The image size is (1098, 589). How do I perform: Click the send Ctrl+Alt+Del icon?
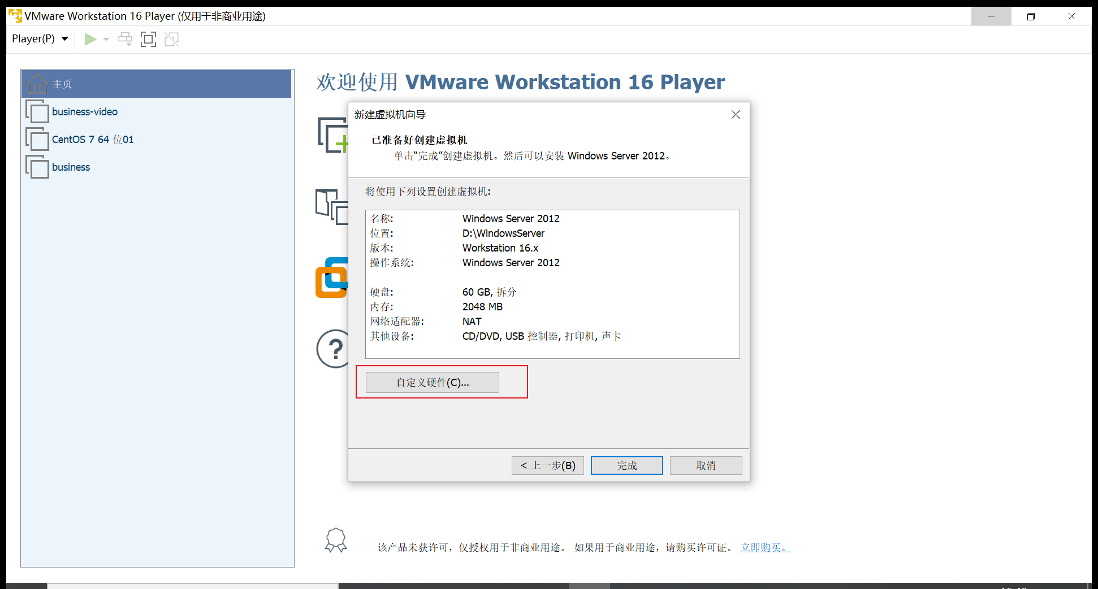125,38
